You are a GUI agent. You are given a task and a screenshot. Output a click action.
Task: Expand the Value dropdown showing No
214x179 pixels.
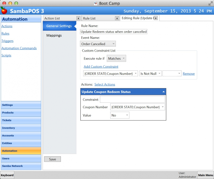pos(120,115)
